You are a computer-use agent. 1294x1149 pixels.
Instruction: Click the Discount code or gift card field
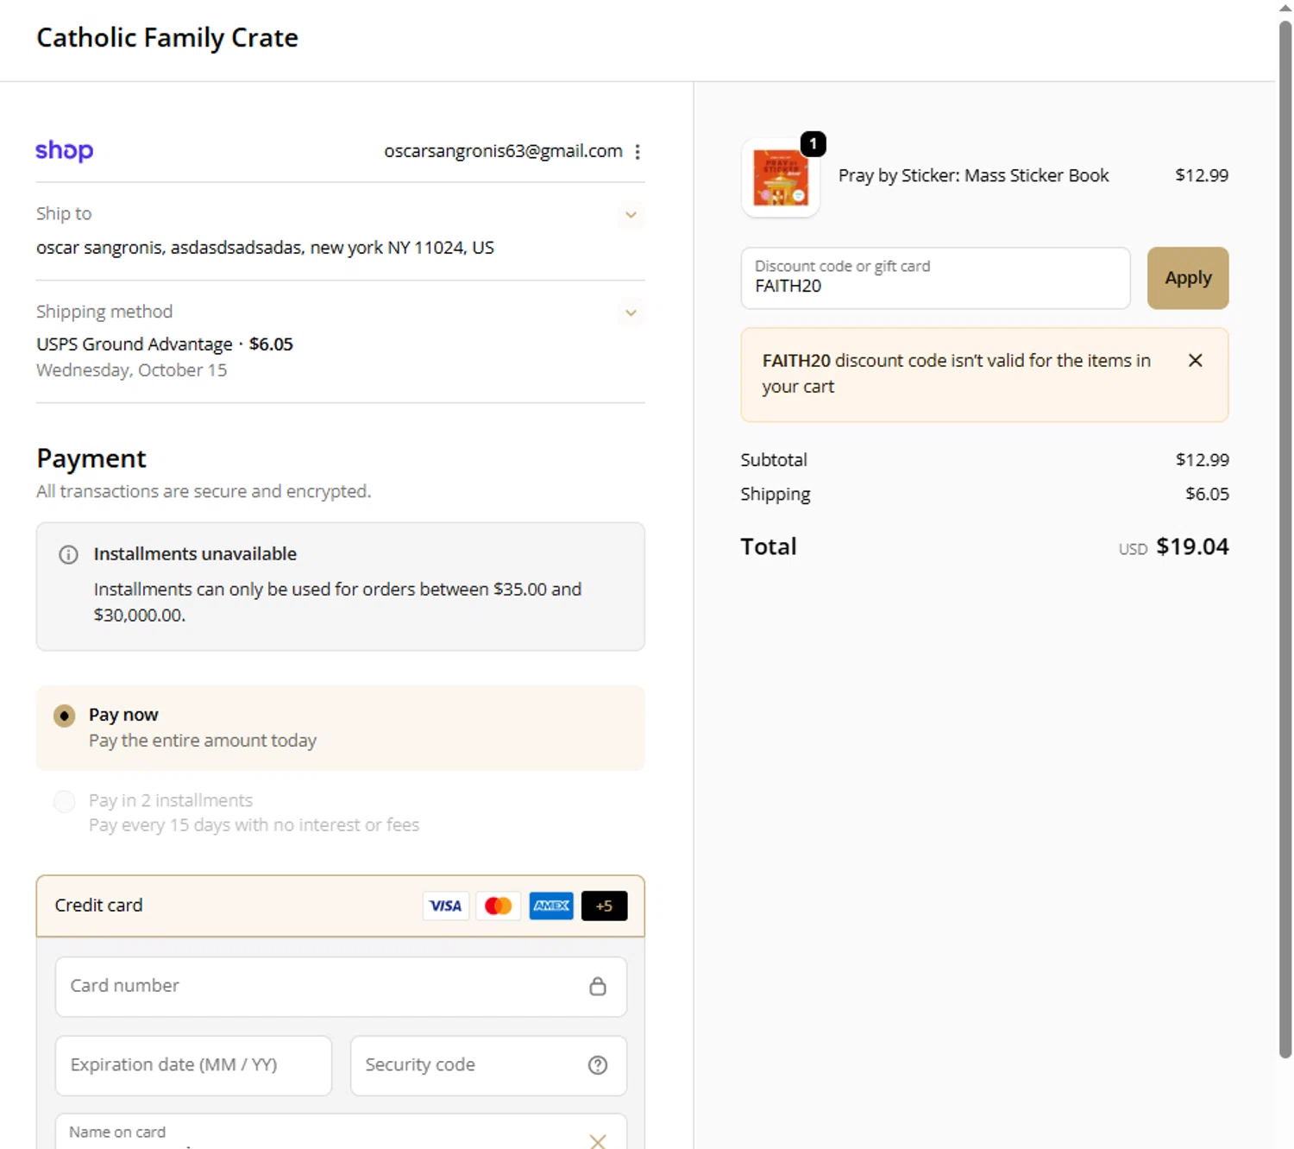click(x=935, y=278)
